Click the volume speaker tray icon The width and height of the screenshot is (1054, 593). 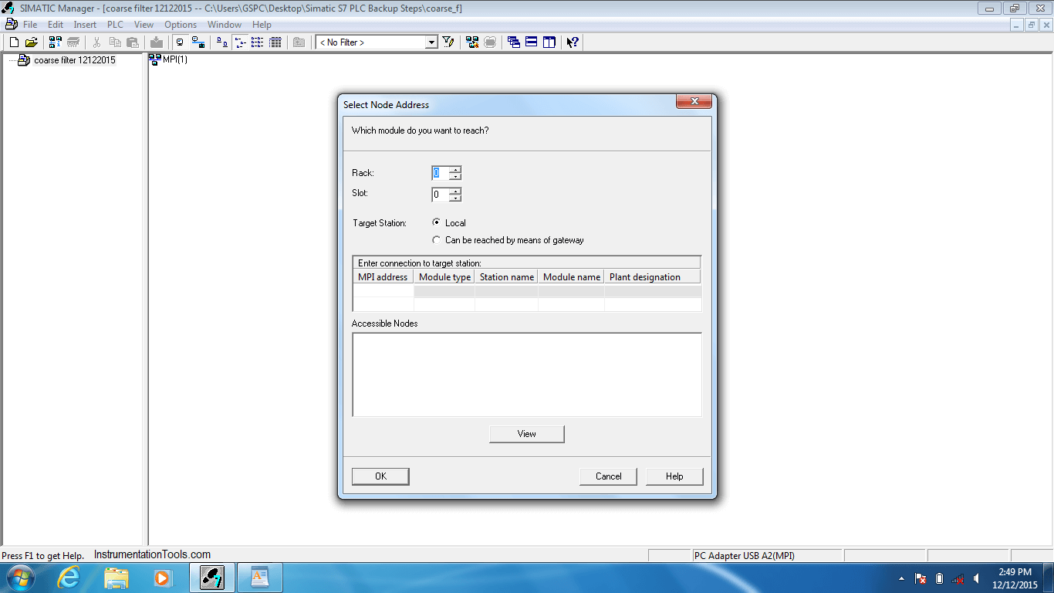click(977, 578)
